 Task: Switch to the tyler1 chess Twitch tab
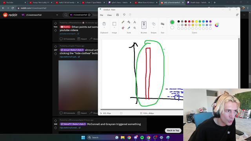(120, 2)
